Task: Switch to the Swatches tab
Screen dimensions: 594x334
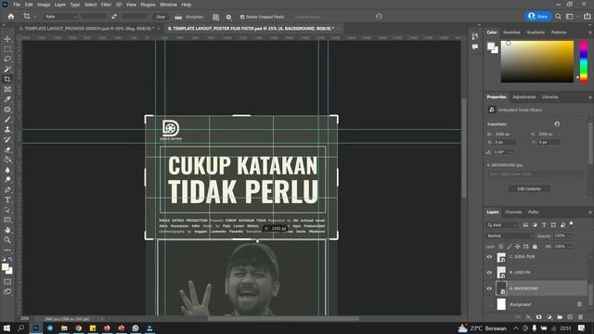Action: coord(511,32)
